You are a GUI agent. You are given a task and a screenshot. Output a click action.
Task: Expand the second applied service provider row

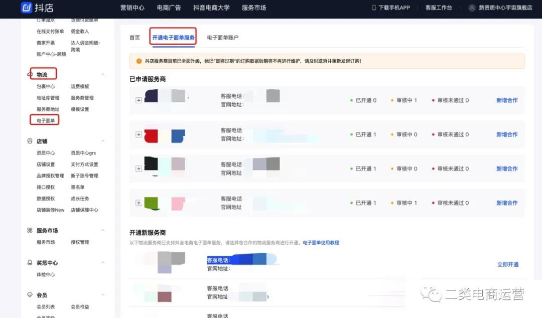pyautogui.click(x=139, y=134)
